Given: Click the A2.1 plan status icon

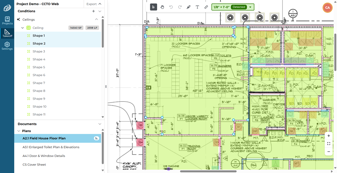Looking at the screenshot, I should [96, 138].
